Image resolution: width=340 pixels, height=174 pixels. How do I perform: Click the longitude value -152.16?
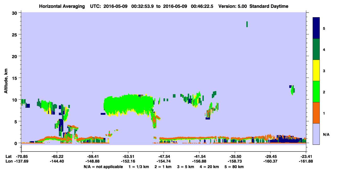click(x=128, y=161)
